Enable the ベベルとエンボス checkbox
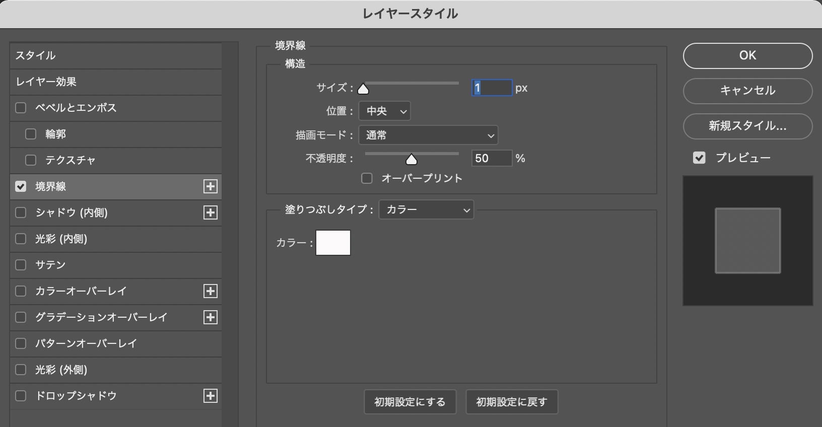This screenshot has height=427, width=822. [x=21, y=108]
